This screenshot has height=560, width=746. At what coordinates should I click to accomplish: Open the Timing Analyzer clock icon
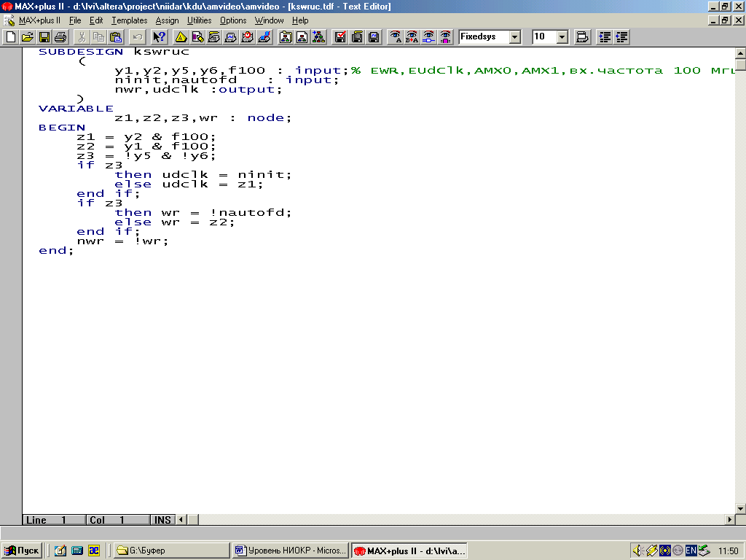[248, 36]
